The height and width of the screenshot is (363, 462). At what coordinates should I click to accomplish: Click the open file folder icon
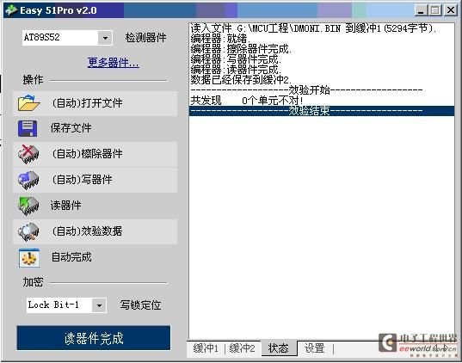pos(28,102)
